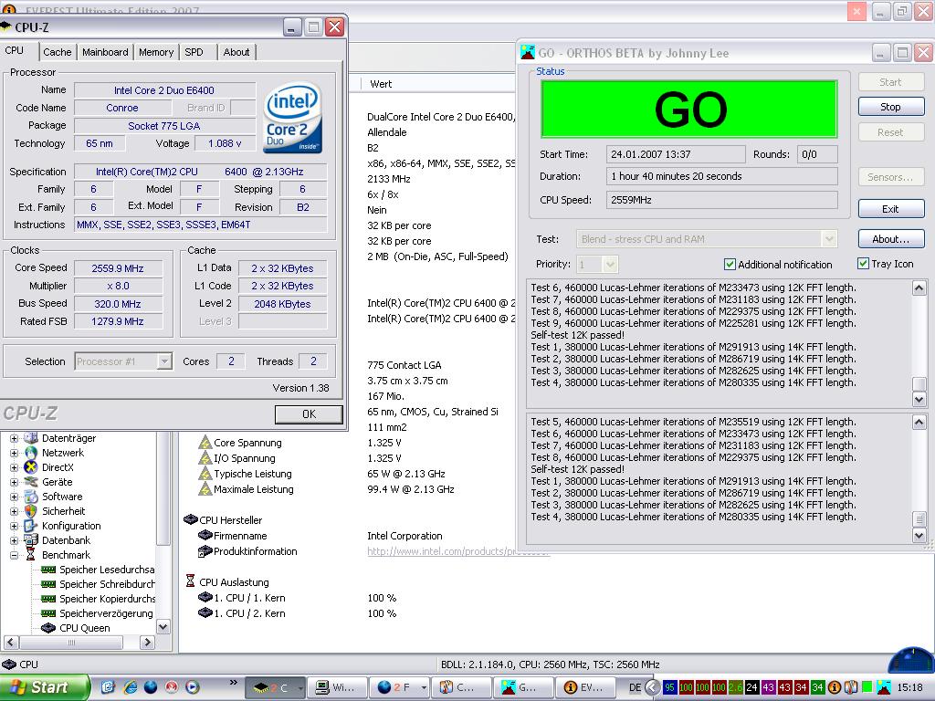935x701 pixels.
Task: Select the CPU Queen benchmark item
Action: click(85, 628)
